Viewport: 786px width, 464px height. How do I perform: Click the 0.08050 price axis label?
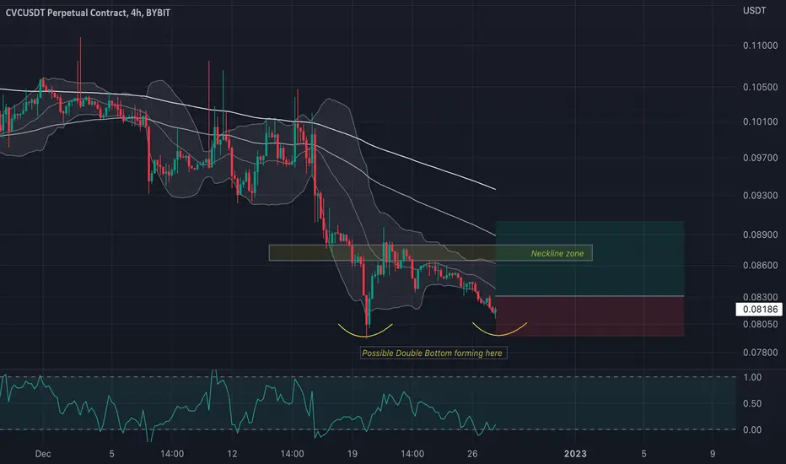tap(761, 324)
